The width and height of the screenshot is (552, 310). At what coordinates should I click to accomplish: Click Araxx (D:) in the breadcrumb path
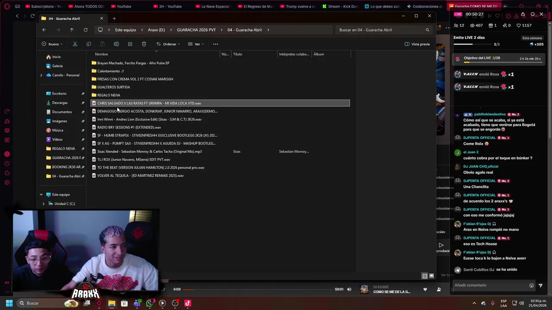tap(157, 30)
